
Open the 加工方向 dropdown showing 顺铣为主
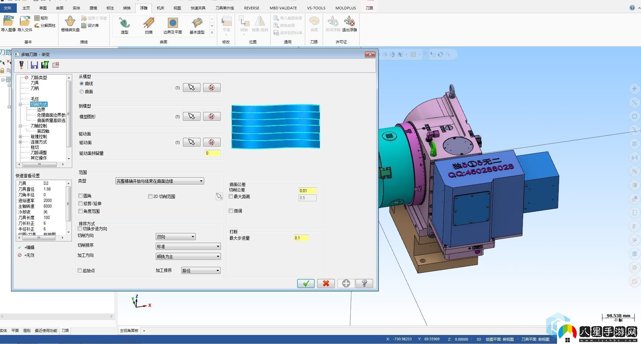coord(188,256)
